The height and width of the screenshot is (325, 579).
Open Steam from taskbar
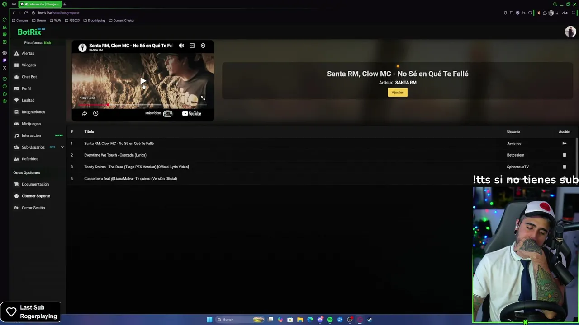pyautogui.click(x=369, y=320)
